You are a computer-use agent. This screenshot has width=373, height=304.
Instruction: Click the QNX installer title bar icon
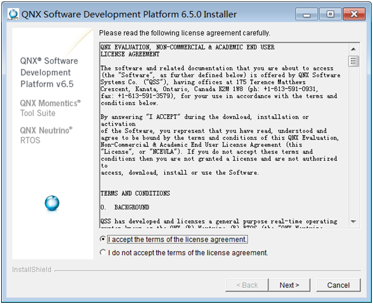click(13, 14)
